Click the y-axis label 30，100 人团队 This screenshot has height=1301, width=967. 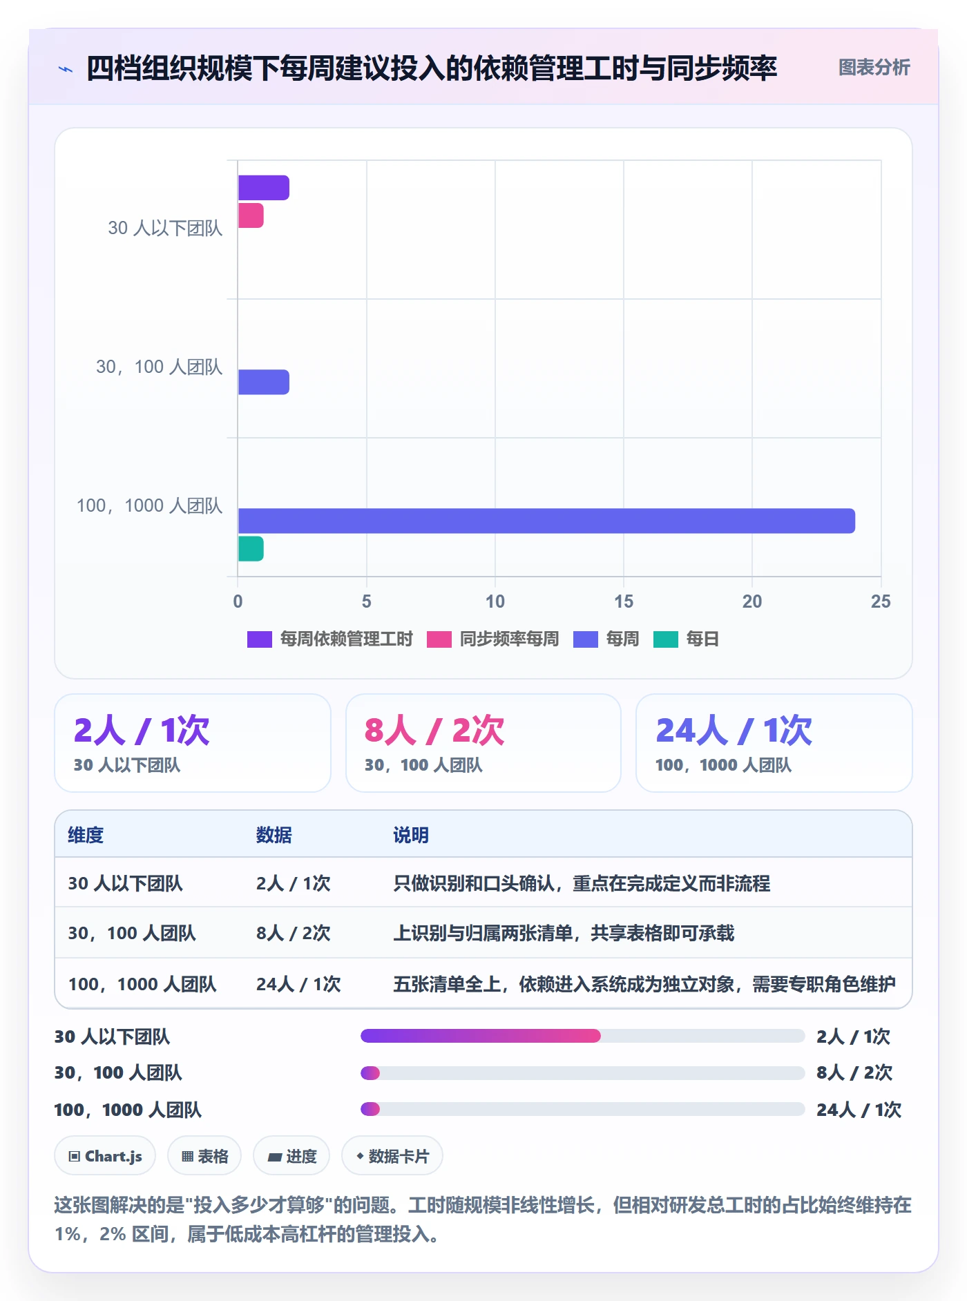(x=159, y=367)
